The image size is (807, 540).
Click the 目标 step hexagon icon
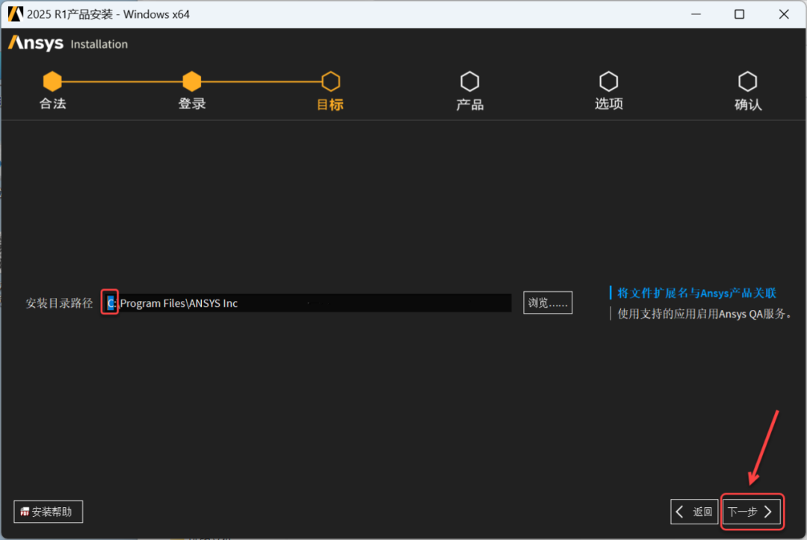coord(330,81)
